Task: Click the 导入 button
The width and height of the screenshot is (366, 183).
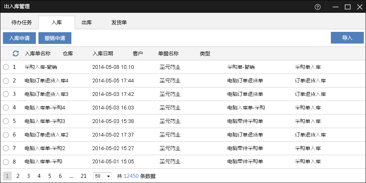Action: point(347,38)
